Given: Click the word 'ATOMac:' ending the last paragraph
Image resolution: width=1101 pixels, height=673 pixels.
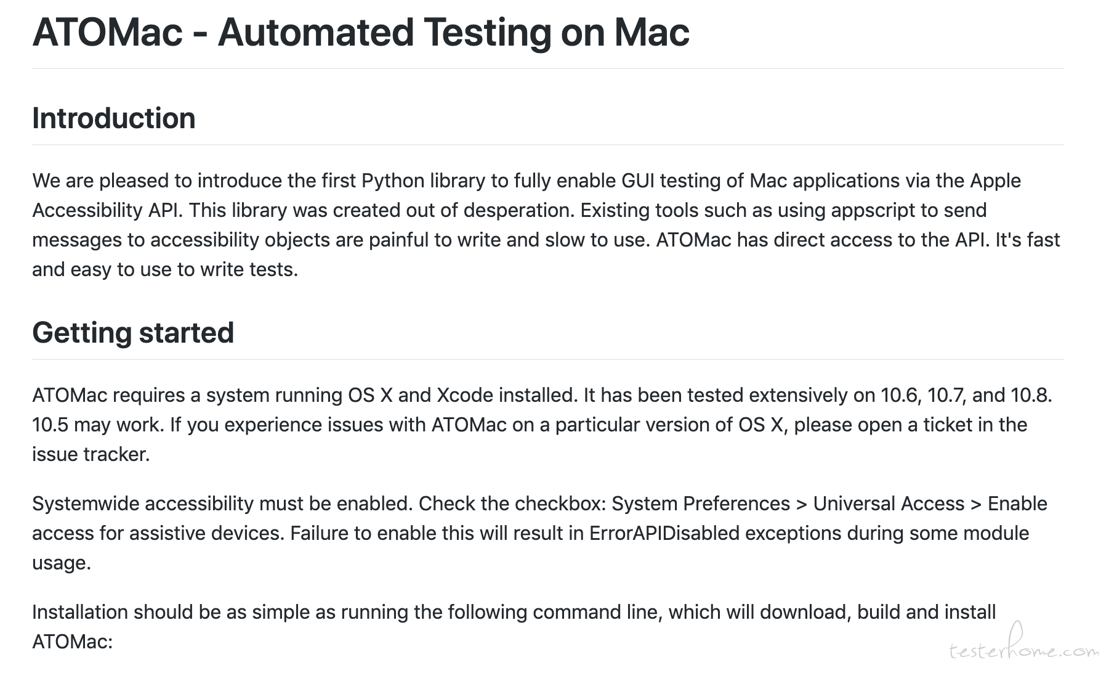Looking at the screenshot, I should [x=73, y=642].
